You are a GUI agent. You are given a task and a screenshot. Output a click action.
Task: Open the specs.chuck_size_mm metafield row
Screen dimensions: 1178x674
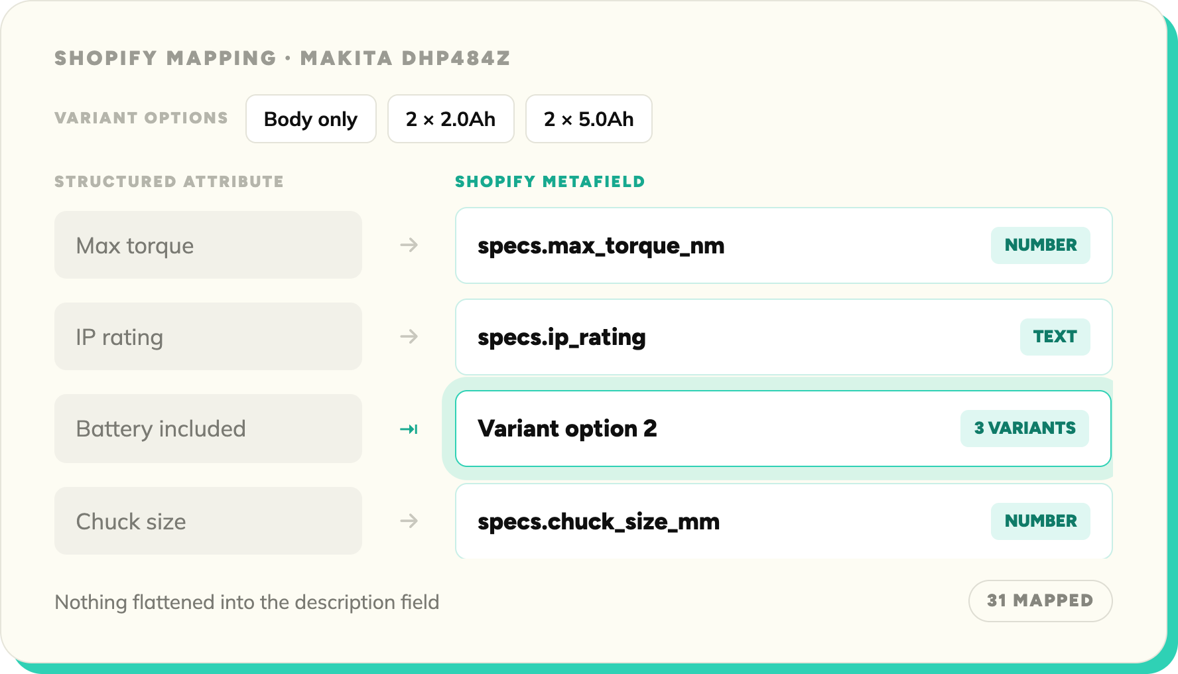(x=783, y=521)
